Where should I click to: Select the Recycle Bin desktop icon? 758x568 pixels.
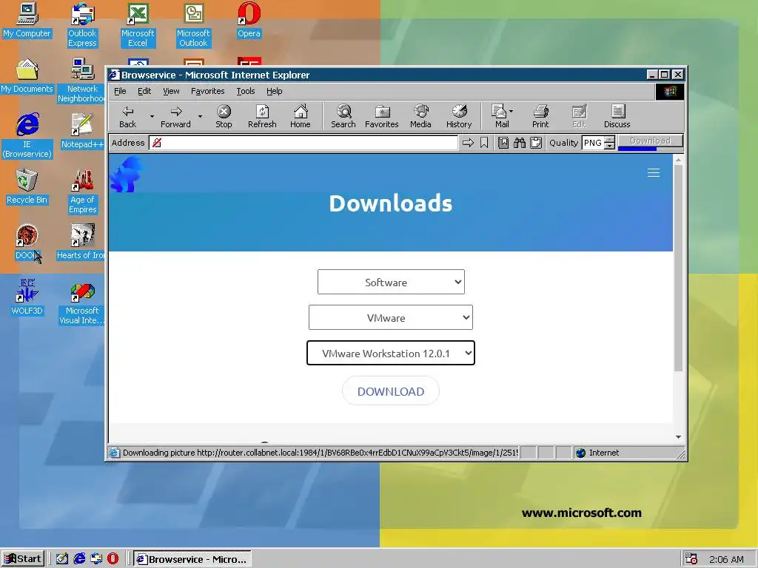pos(27,186)
